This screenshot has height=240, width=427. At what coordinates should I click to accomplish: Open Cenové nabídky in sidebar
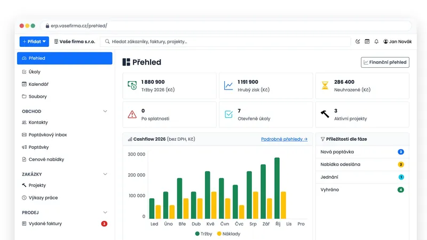click(65, 159)
